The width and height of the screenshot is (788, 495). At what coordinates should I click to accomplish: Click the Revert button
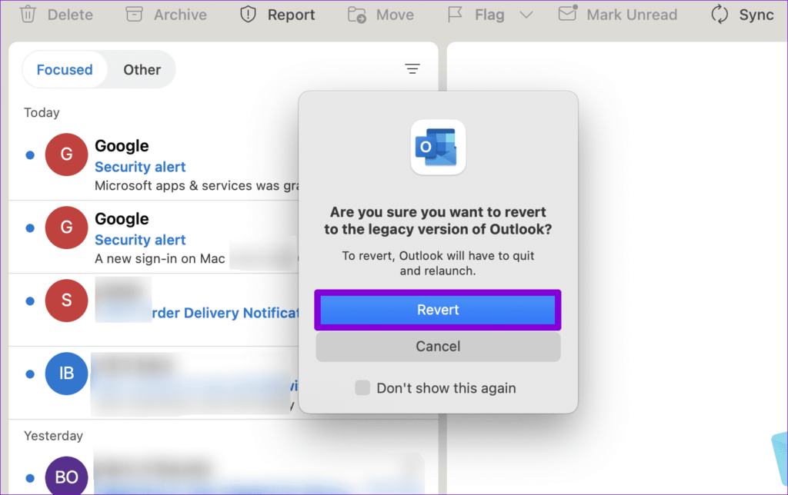[x=437, y=309]
